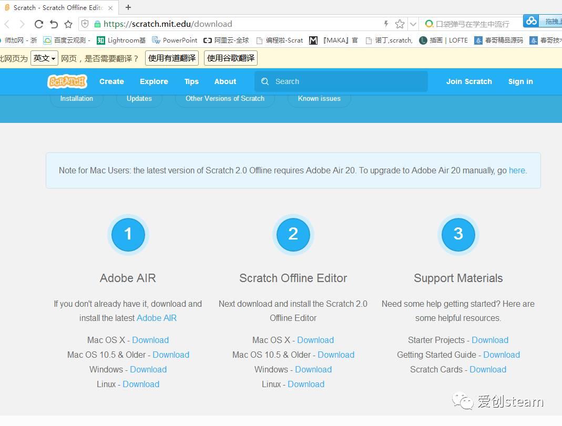Bookmark the page with the address bar star
The width and height of the screenshot is (562, 426).
[x=400, y=24]
